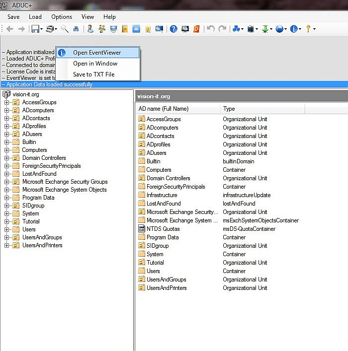Select Tutorial in the left tree
348x351 pixels.
(31, 221)
